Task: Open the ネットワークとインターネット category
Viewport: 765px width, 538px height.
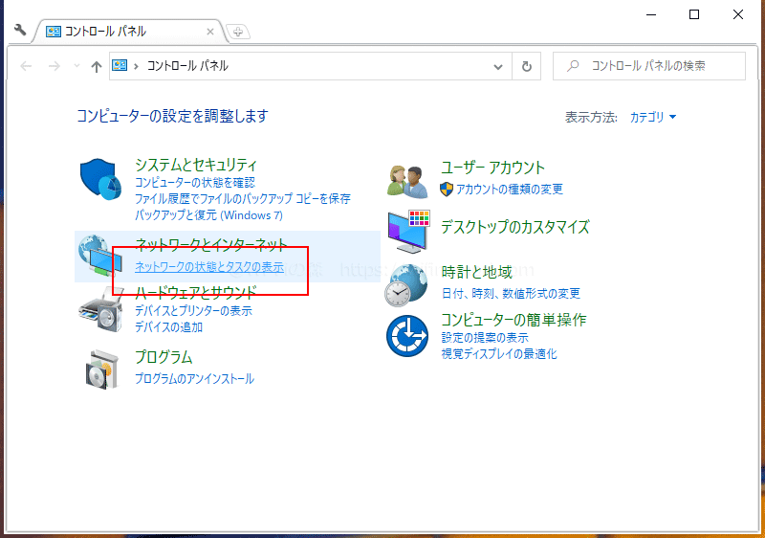Action: 210,244
